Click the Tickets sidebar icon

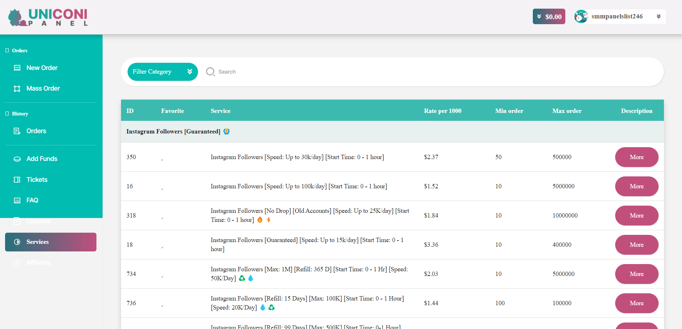[x=17, y=180]
